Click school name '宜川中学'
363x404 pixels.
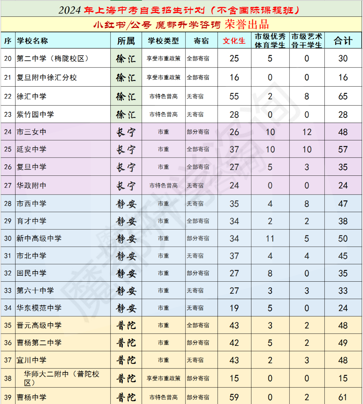click(x=32, y=360)
